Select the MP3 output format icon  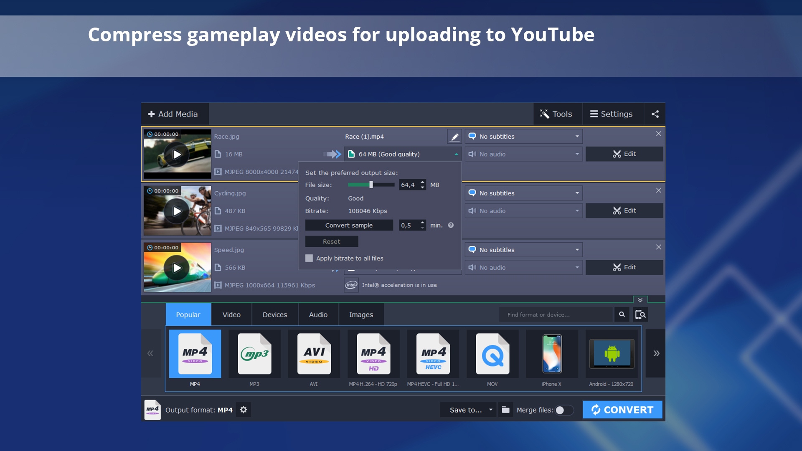click(x=254, y=353)
